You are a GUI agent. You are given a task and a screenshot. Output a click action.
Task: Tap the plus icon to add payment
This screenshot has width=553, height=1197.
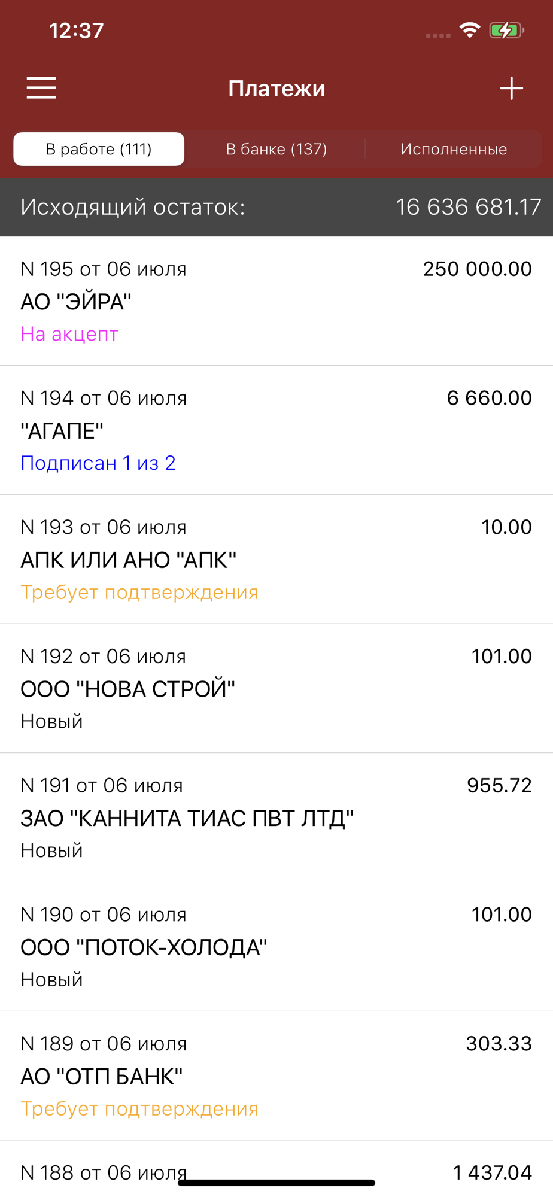point(511,88)
